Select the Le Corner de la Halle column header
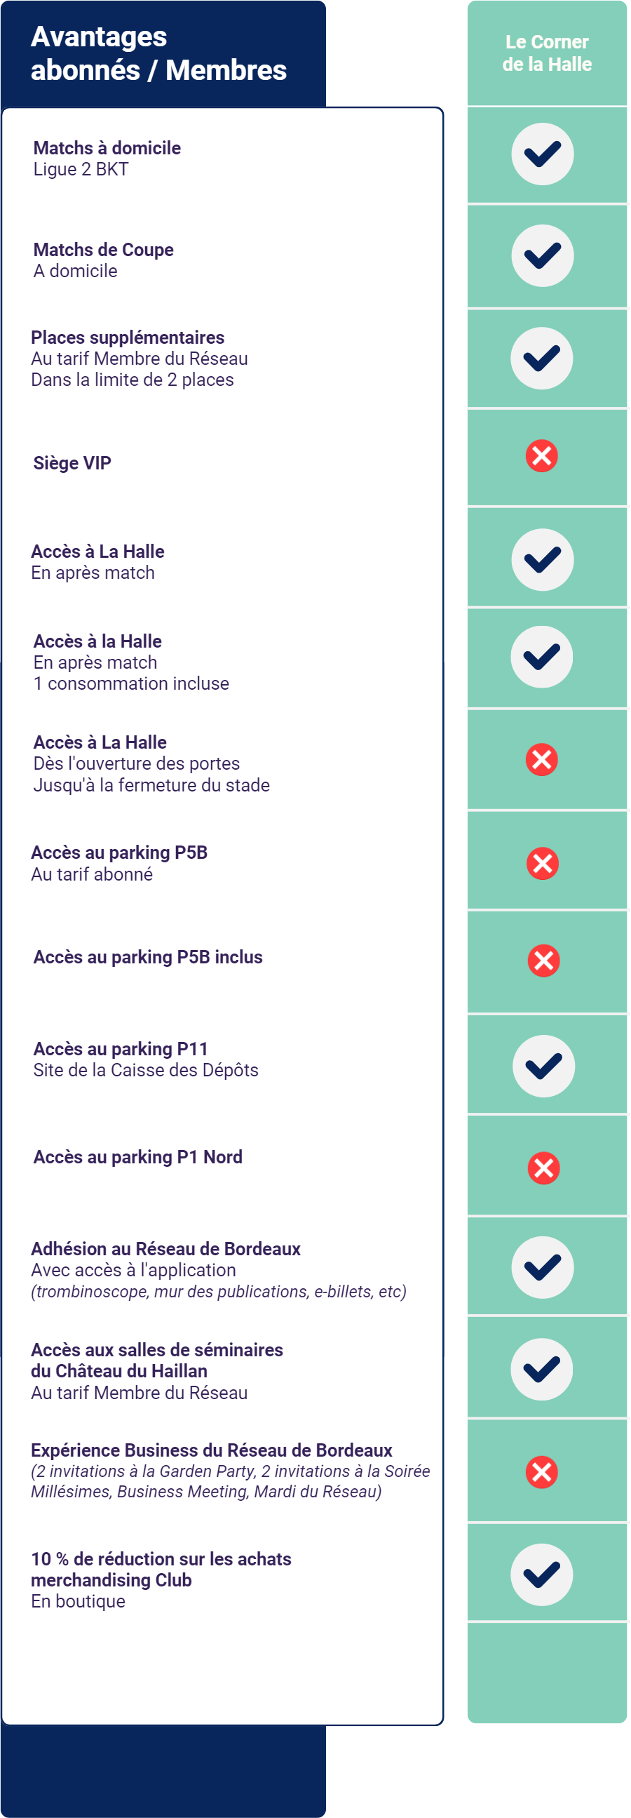The width and height of the screenshot is (631, 1818). pyautogui.click(x=547, y=53)
